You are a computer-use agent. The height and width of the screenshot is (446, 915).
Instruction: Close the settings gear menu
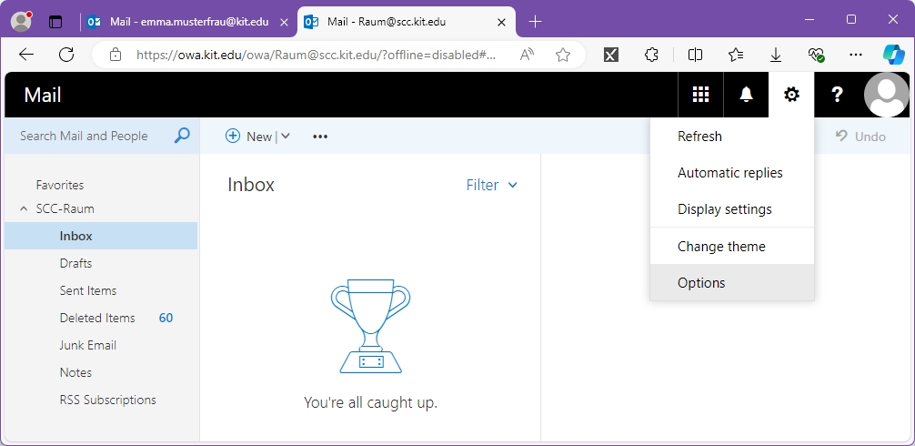[791, 95]
